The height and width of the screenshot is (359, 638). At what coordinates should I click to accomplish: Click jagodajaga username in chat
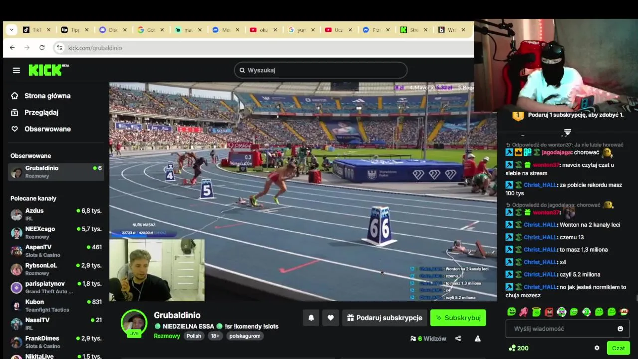pos(557,152)
